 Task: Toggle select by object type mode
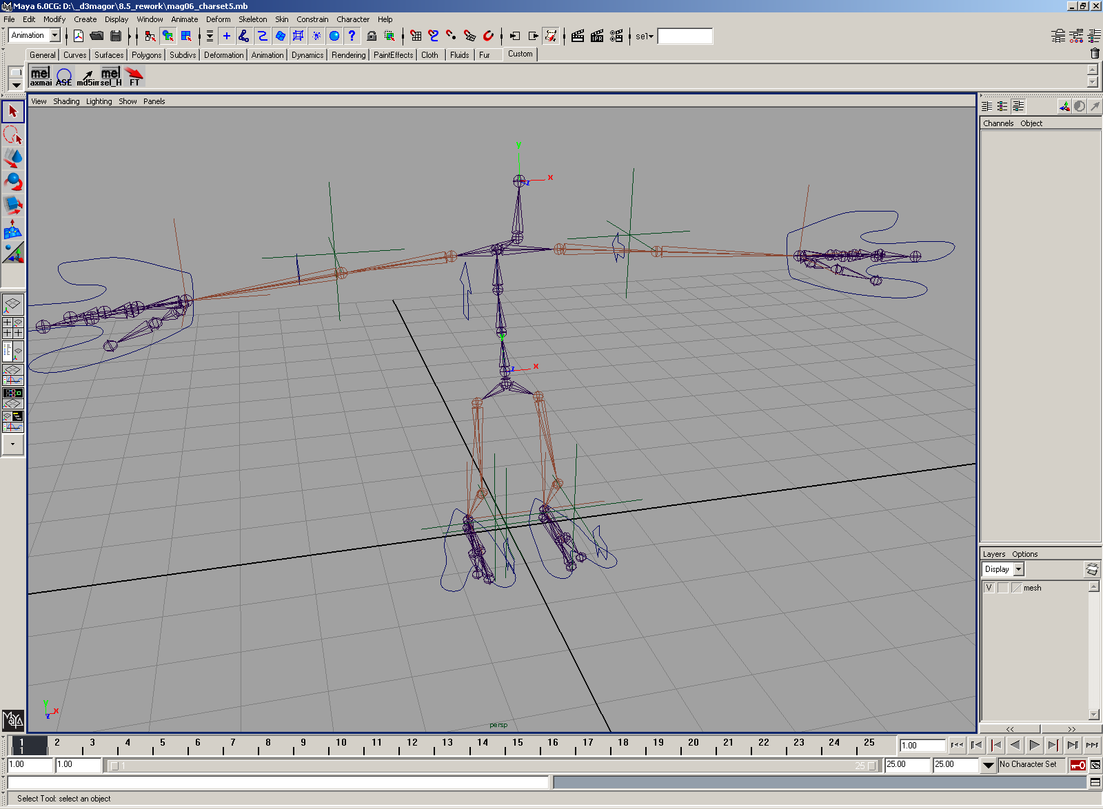click(168, 36)
